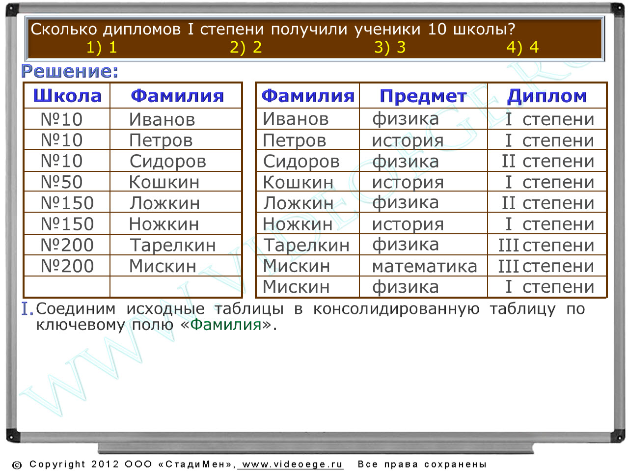Click "II степени" in Ложкин's row
Screen dimensions: 628x471
(x=548, y=203)
